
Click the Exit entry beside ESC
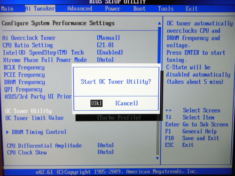(x=188, y=145)
